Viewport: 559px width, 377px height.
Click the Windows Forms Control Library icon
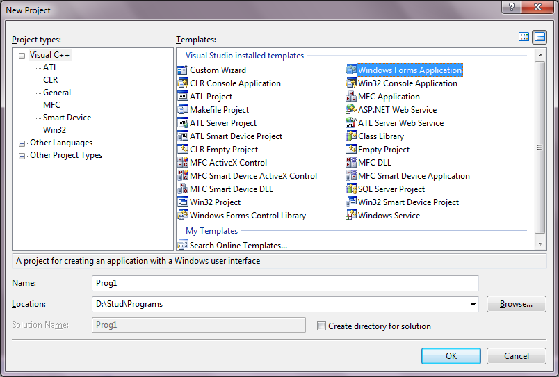click(183, 215)
